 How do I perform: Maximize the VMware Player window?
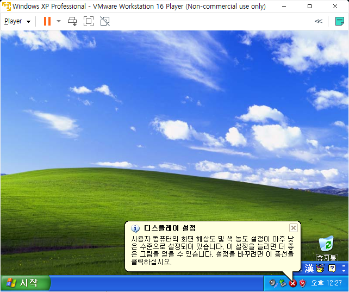coord(309,6)
